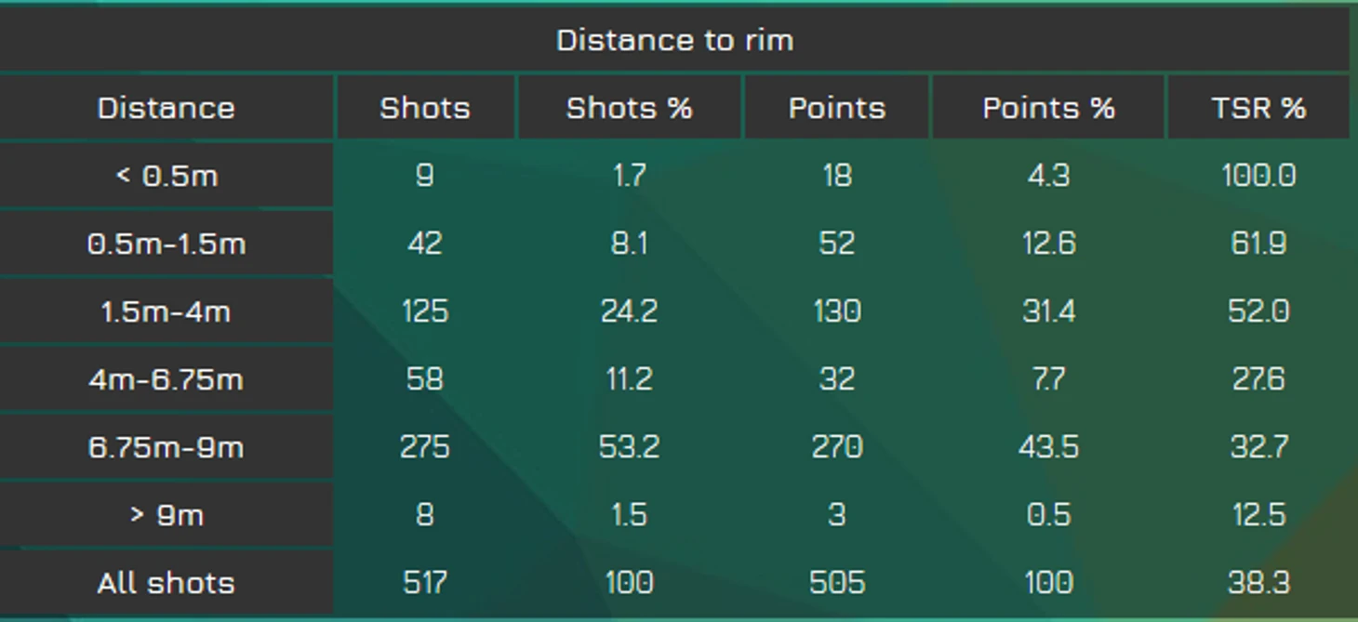Viewport: 1358px width, 622px height.
Task: Select the "Points %" column header
Action: (1048, 108)
